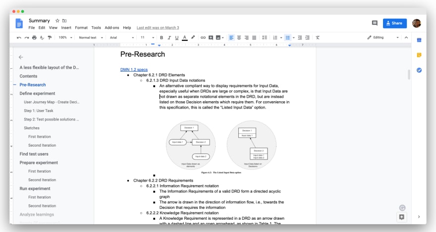Image resolution: width=436 pixels, height=232 pixels.
Task: Set center text alignment
Action: (239, 38)
